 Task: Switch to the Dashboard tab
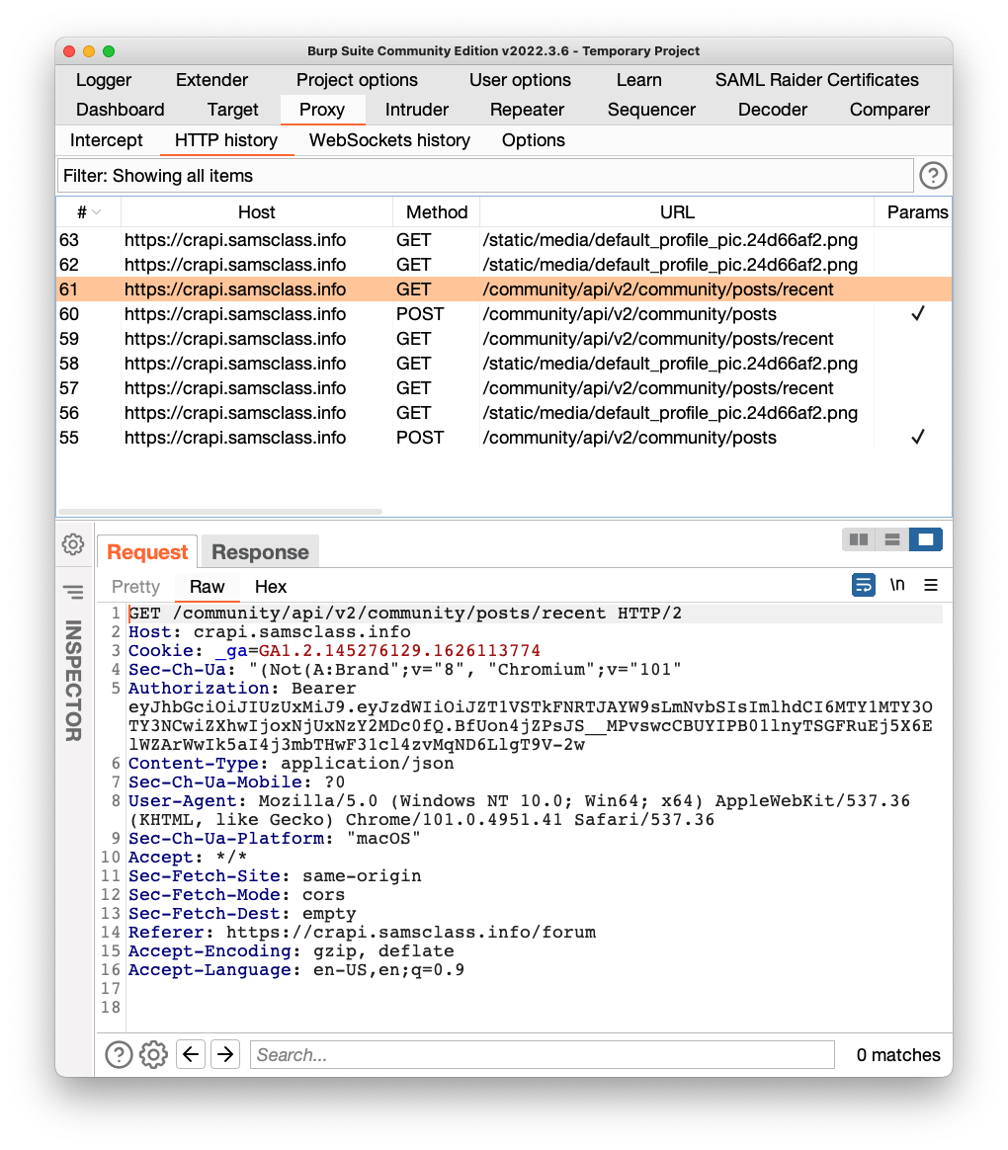pyautogui.click(x=121, y=110)
